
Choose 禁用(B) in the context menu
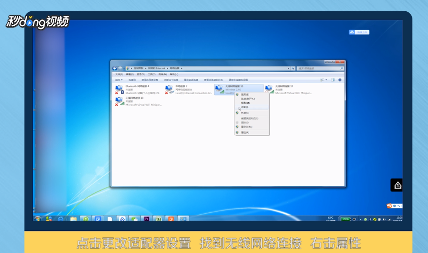[x=252, y=95]
